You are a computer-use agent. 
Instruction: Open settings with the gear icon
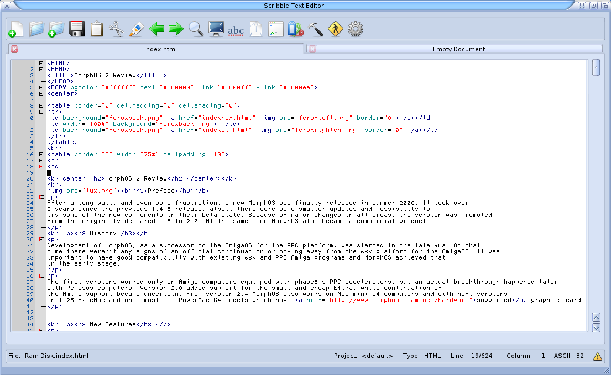(x=356, y=29)
